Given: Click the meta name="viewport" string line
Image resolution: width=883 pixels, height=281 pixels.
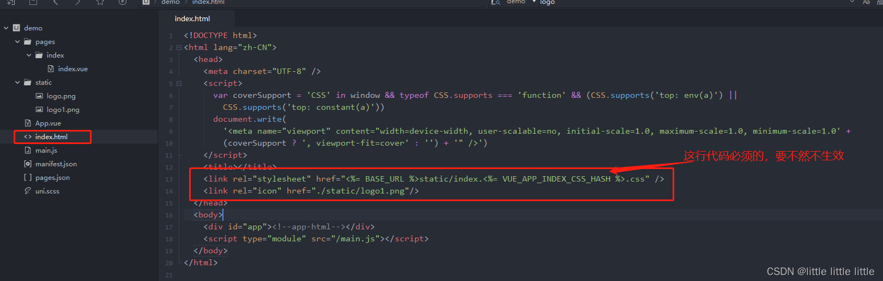Looking at the screenshot, I should click(x=537, y=131).
